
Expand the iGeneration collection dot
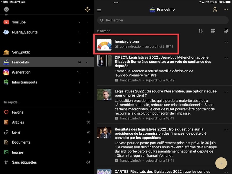(87, 72)
